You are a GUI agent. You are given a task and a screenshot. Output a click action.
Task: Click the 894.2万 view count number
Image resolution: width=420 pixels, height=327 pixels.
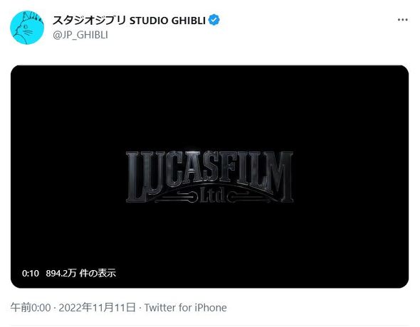click(x=61, y=273)
